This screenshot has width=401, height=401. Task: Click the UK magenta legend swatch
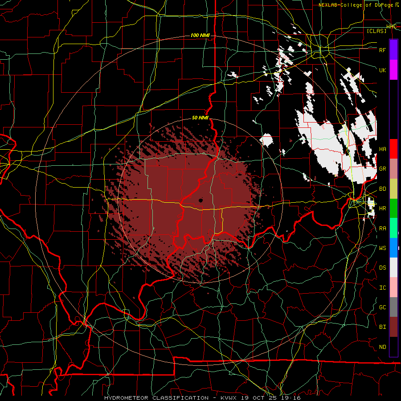coord(393,70)
